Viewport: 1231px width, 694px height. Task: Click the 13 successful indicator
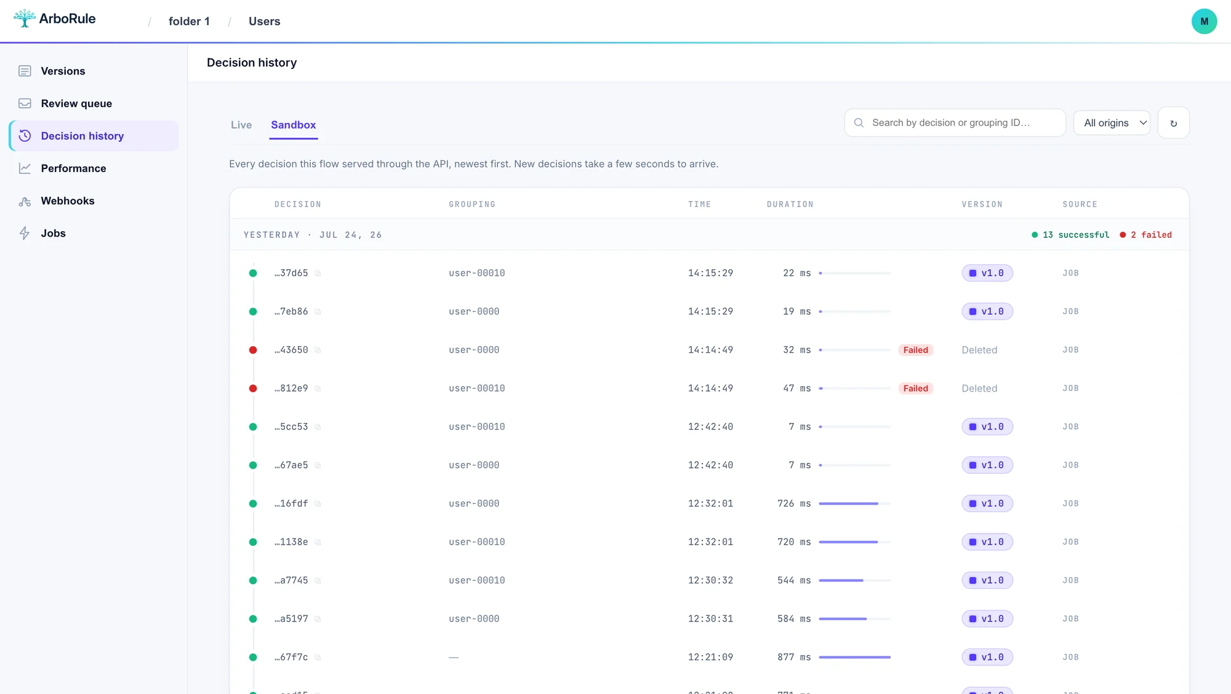1070,235
